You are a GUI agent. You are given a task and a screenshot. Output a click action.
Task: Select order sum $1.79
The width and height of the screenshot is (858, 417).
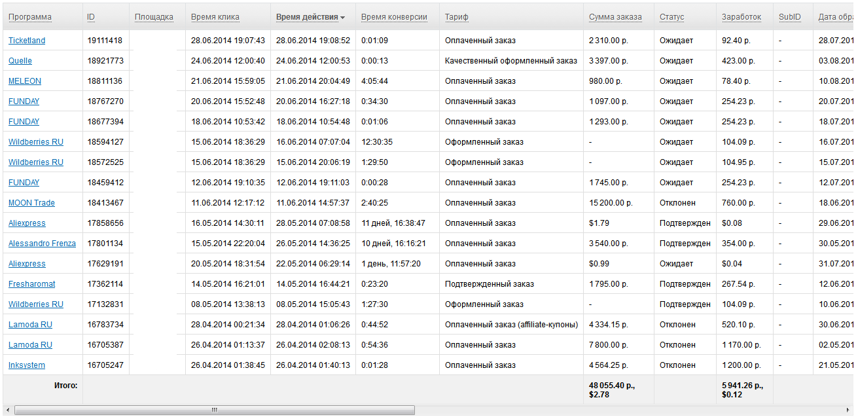599,223
